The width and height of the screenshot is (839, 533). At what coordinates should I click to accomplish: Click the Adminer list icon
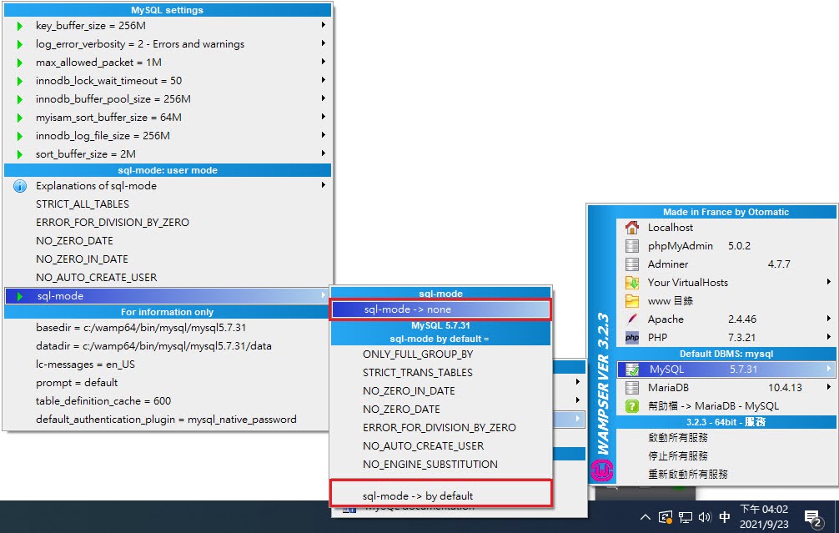(632, 264)
